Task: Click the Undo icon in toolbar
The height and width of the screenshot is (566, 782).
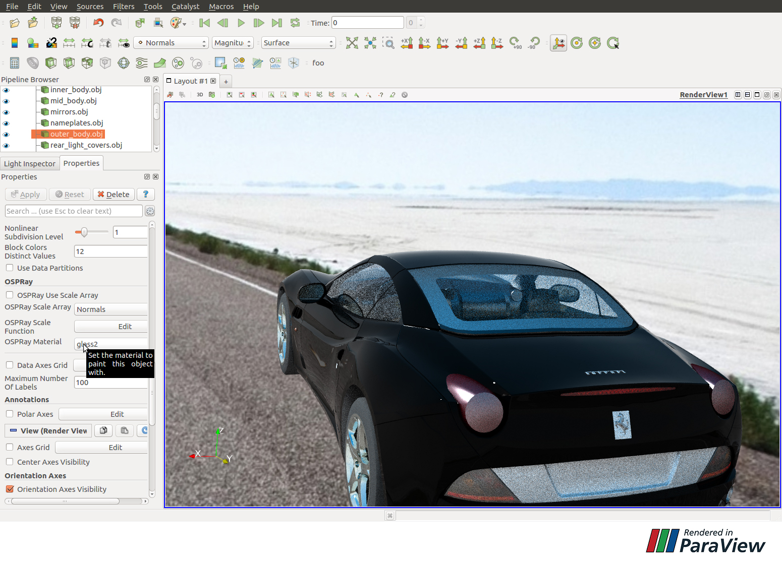Action: click(x=98, y=23)
